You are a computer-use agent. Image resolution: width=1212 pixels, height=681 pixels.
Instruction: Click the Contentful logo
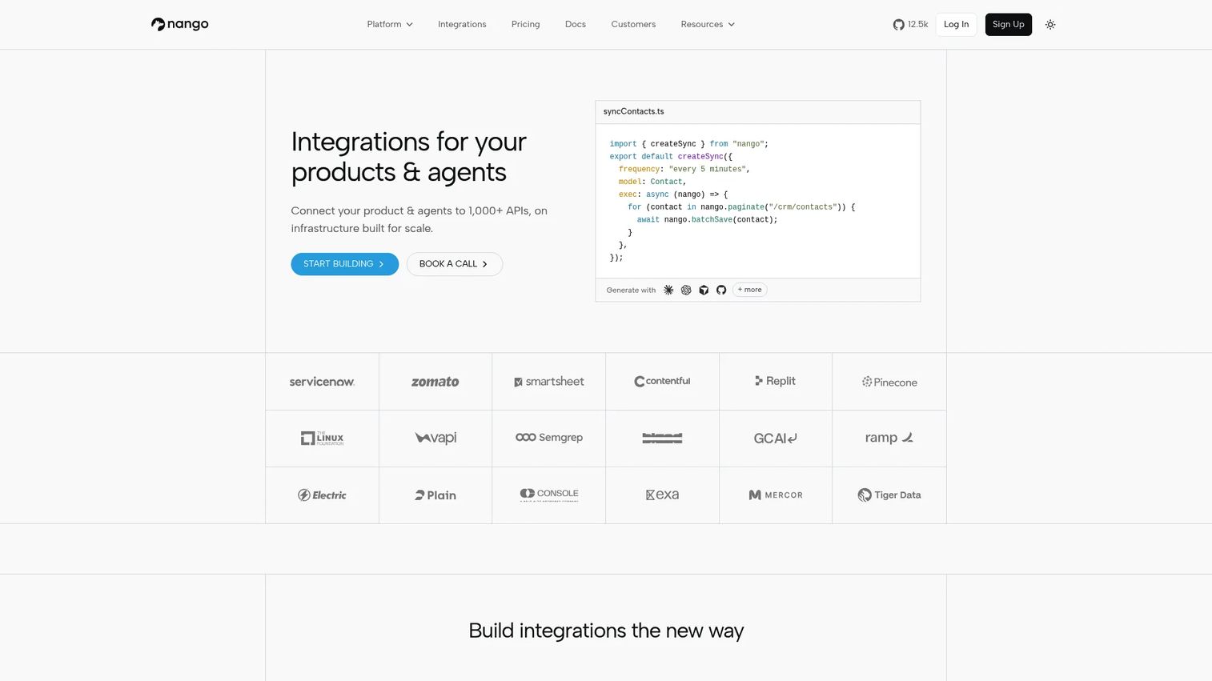pyautogui.click(x=662, y=381)
